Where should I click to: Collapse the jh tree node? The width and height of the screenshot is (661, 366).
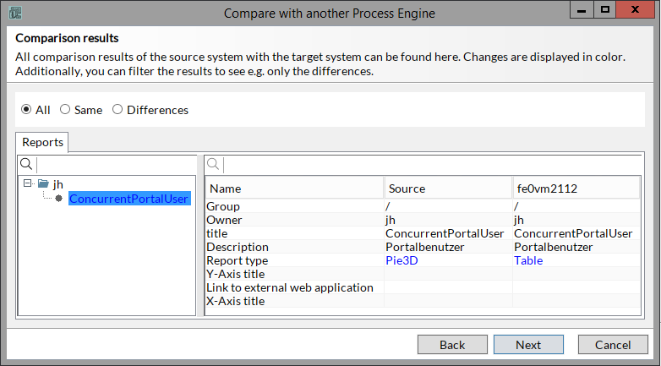(x=27, y=183)
